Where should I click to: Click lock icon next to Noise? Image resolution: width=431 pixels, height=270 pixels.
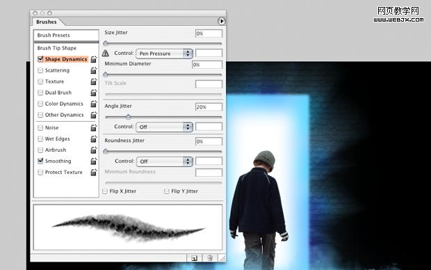pyautogui.click(x=94, y=128)
